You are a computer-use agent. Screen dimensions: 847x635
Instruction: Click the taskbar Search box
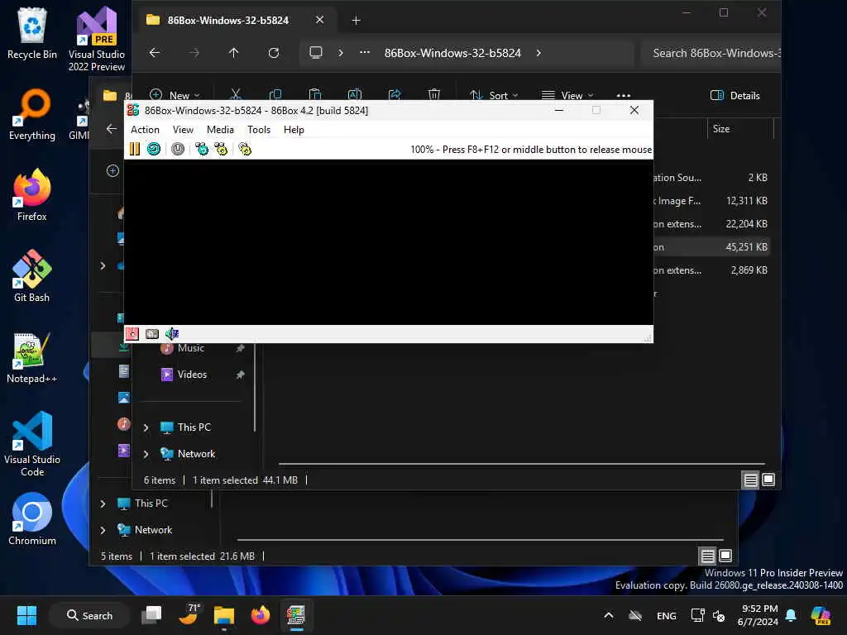(x=89, y=615)
